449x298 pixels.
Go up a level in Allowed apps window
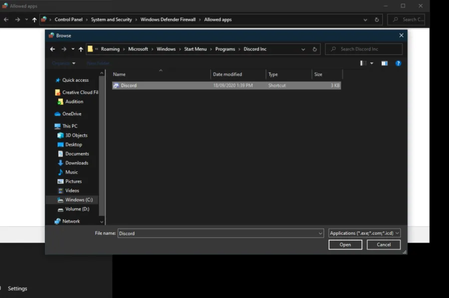[x=34, y=20]
